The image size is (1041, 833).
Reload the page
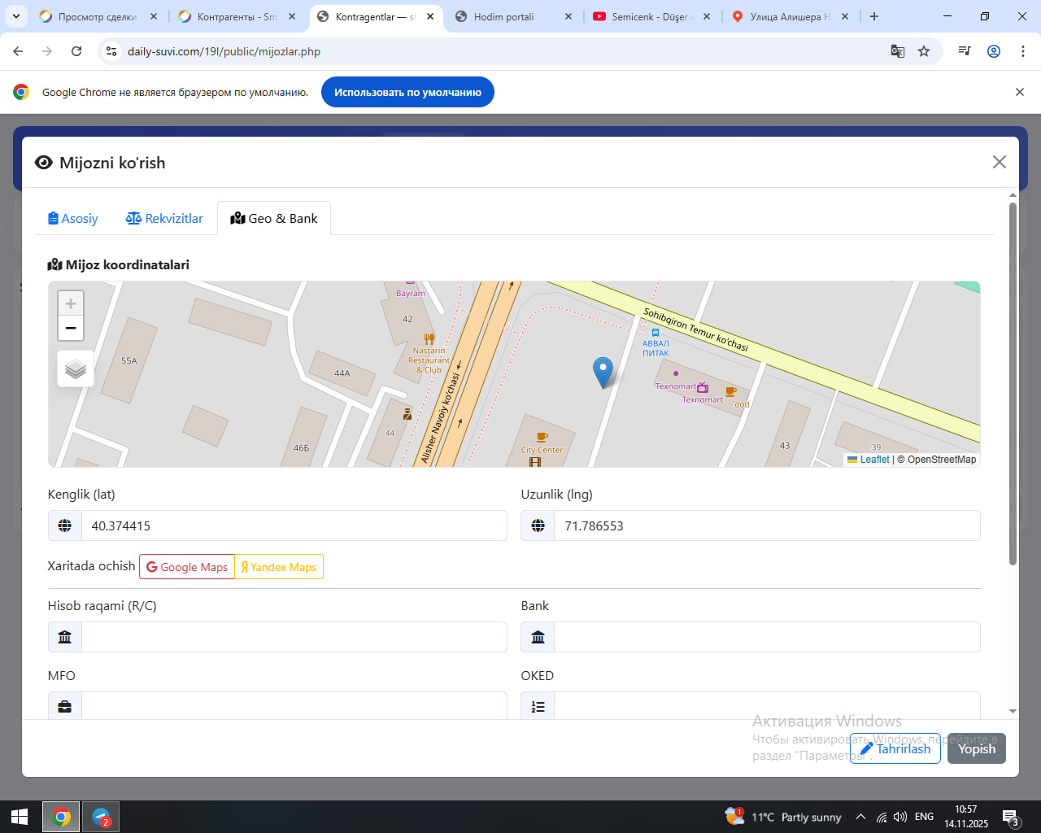point(76,51)
